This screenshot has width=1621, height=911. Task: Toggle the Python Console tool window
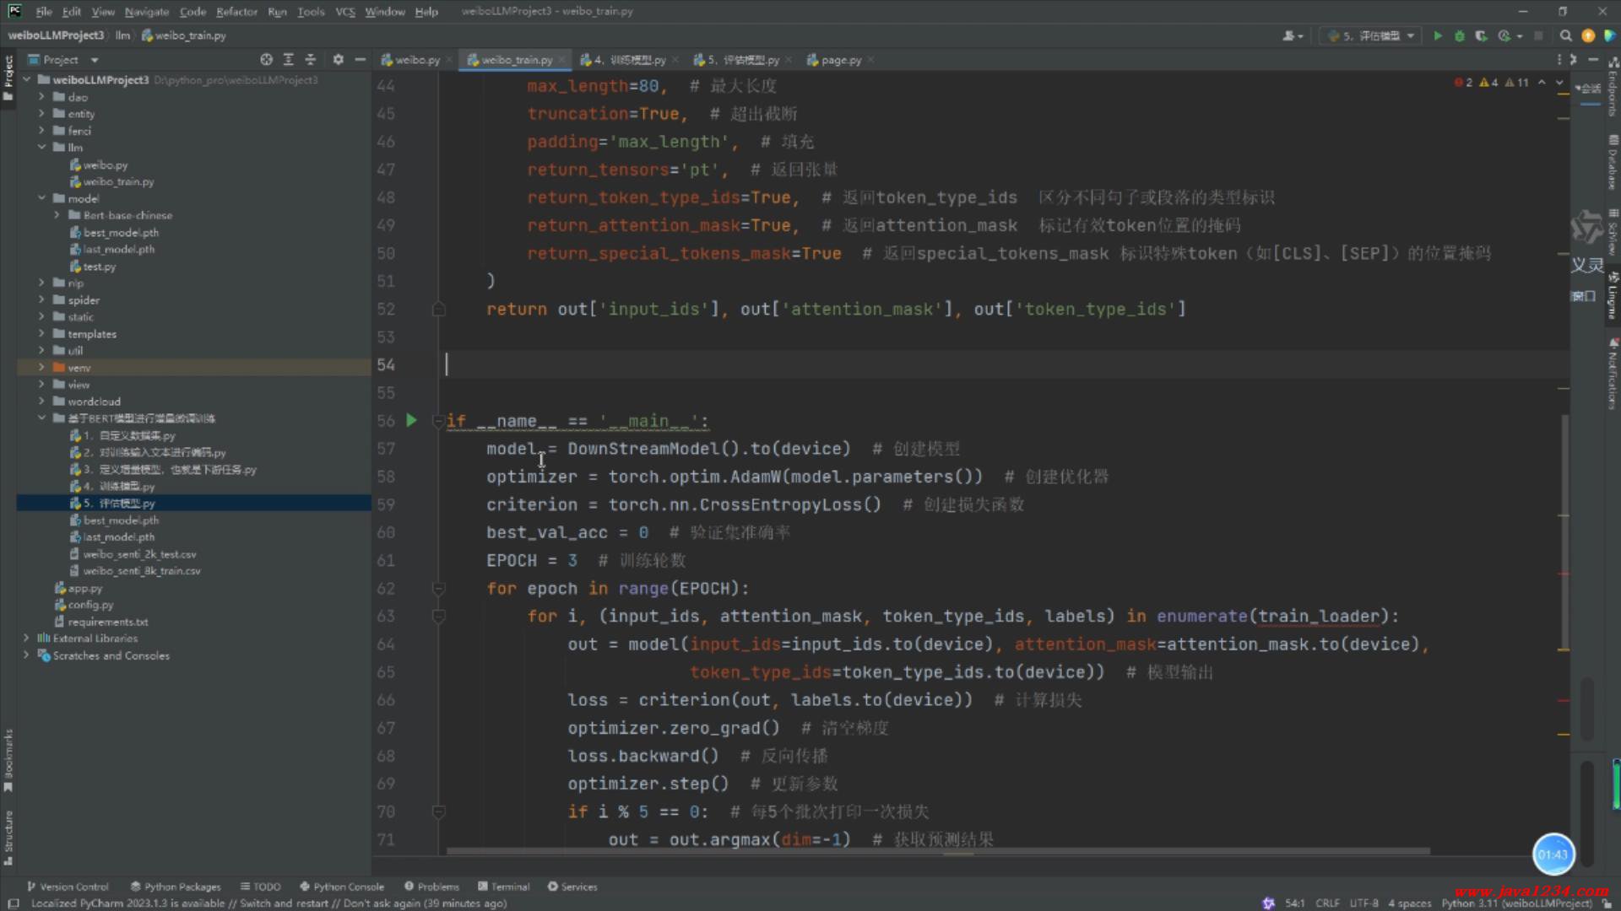tap(342, 887)
